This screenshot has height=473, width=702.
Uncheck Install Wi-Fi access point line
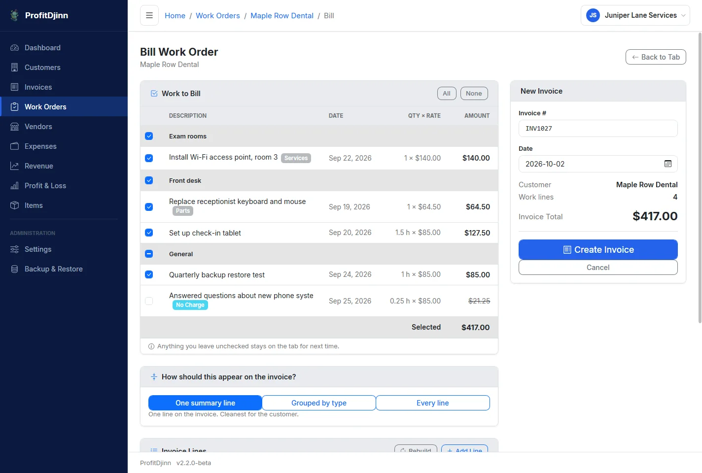(149, 158)
